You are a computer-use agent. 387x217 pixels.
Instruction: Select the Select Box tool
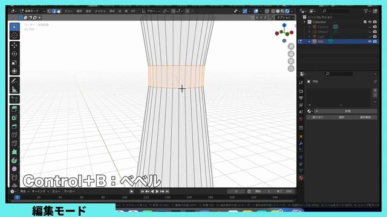pyautogui.click(x=15, y=27)
